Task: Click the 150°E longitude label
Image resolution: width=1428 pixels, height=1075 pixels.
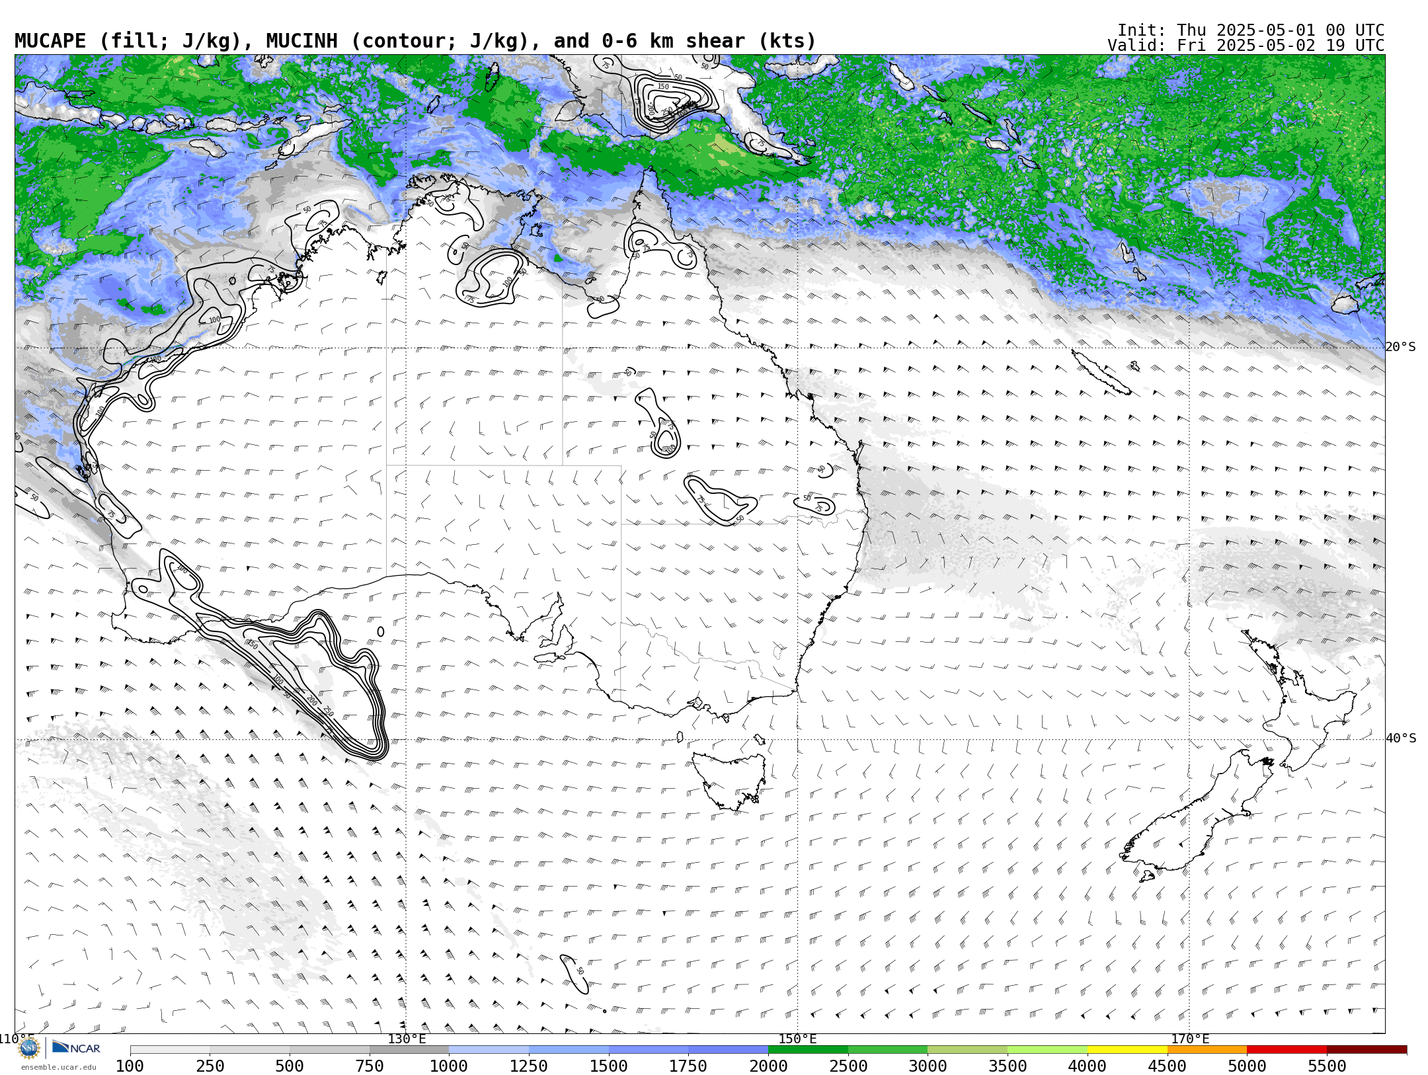Action: click(797, 1039)
